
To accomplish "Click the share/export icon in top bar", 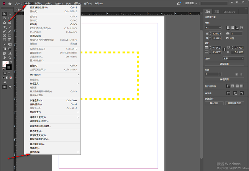I will pos(179,3).
